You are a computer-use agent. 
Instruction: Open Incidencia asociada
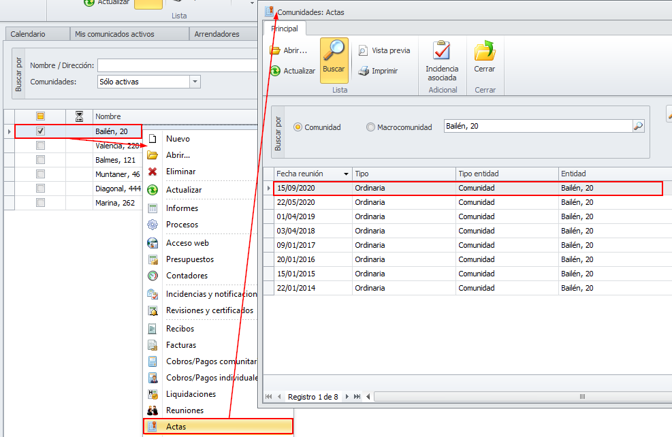pyautogui.click(x=442, y=61)
